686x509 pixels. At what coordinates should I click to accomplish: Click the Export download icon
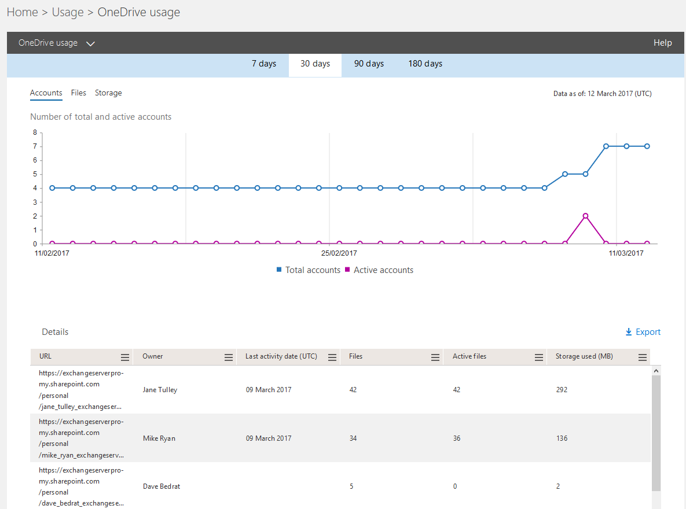[x=629, y=331]
